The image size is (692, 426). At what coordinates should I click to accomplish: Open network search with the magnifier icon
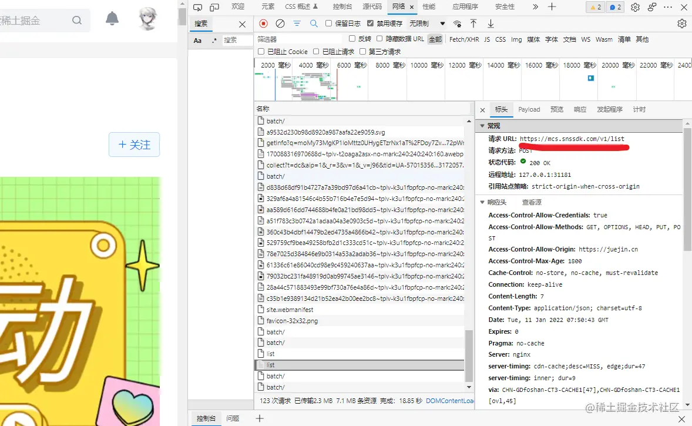pos(313,24)
